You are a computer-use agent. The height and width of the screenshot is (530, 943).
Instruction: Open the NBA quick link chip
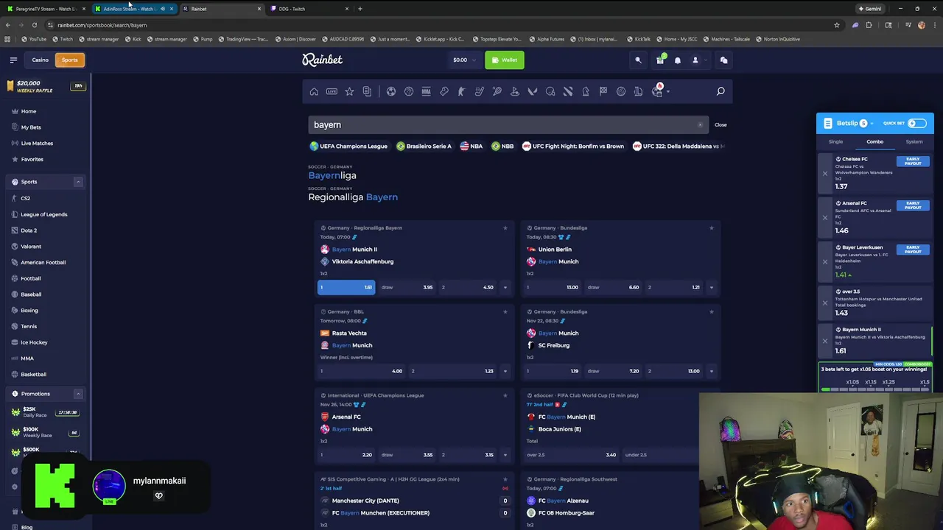tap(471, 146)
